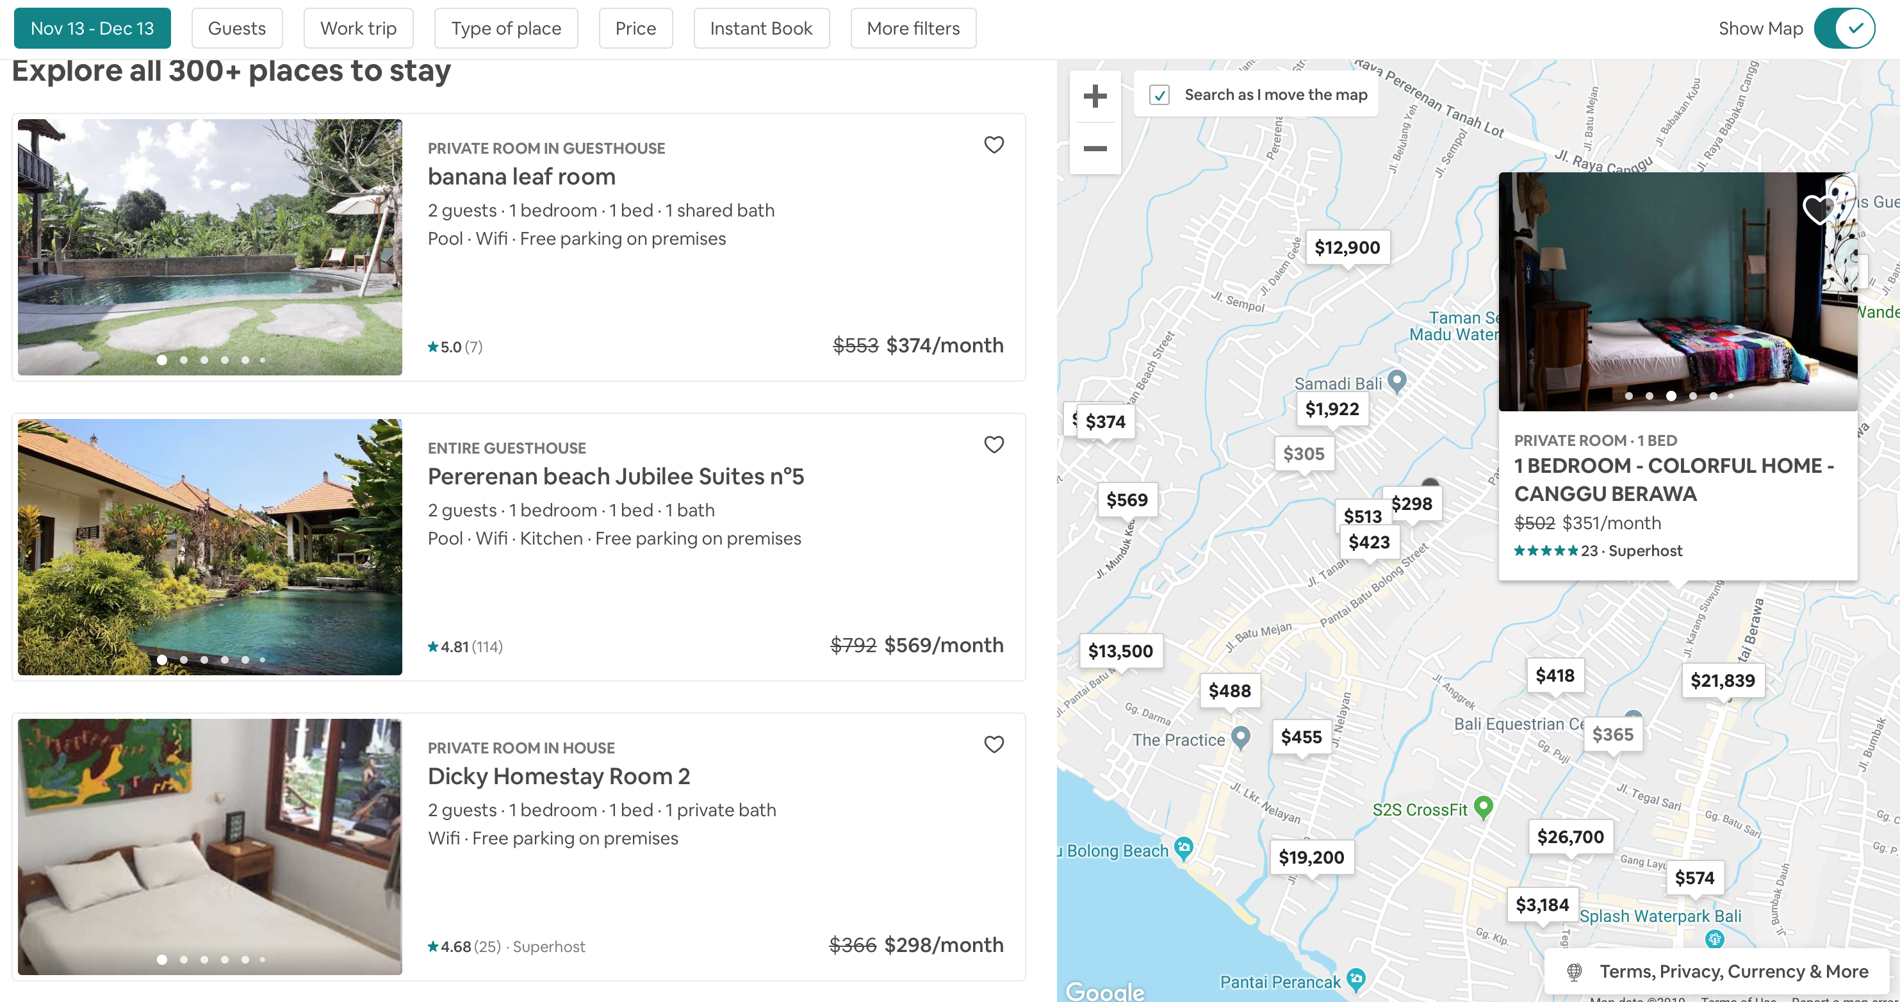Click heart icon on Pererenan beach Jubilee Suites
The image size is (1900, 1002).
(x=994, y=444)
